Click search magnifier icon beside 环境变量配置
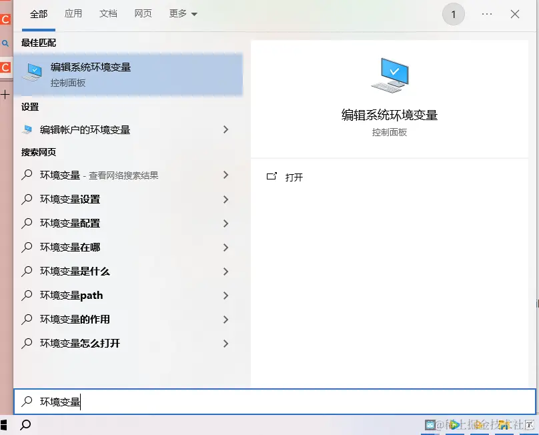This screenshot has width=539, height=435. (x=27, y=224)
